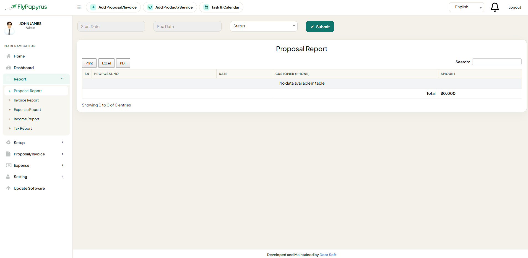Expand the Setup menu chevron
The height and width of the screenshot is (258, 528).
(x=63, y=142)
